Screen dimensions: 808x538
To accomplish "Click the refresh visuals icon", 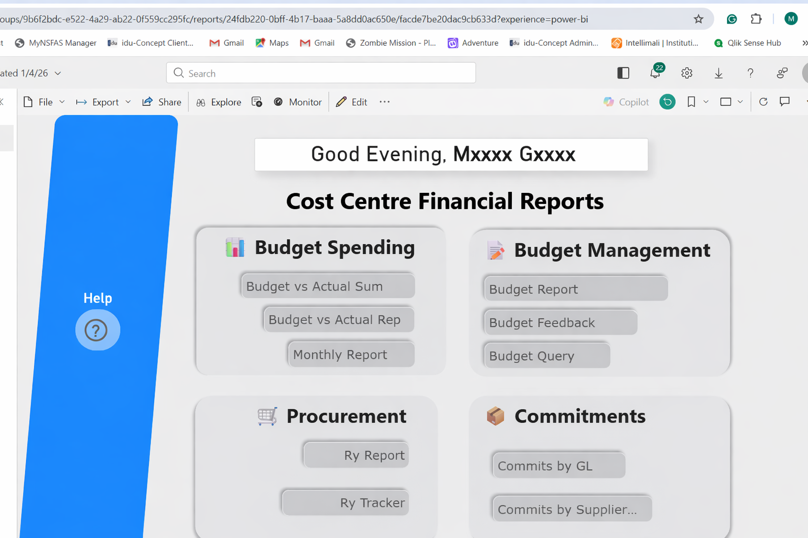I will tap(763, 102).
